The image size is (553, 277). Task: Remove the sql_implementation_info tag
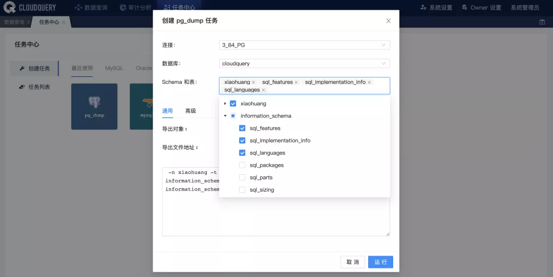[x=369, y=82]
